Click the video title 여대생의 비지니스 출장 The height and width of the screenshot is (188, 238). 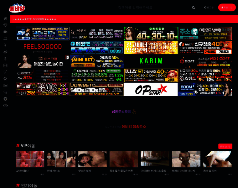(153, 171)
